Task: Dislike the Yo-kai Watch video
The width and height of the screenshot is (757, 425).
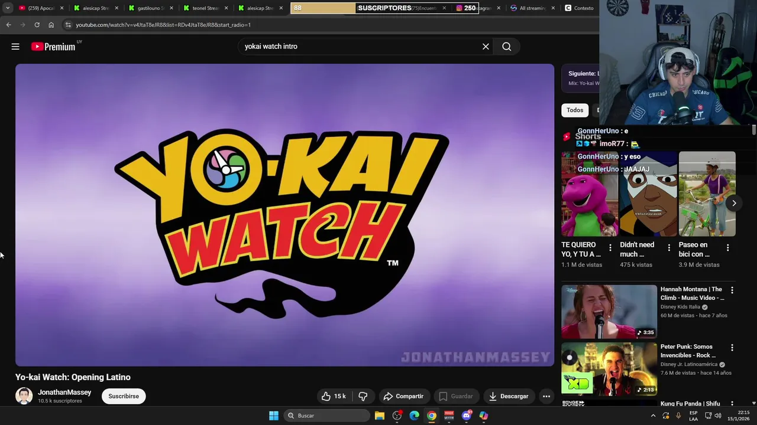Action: [x=363, y=396]
